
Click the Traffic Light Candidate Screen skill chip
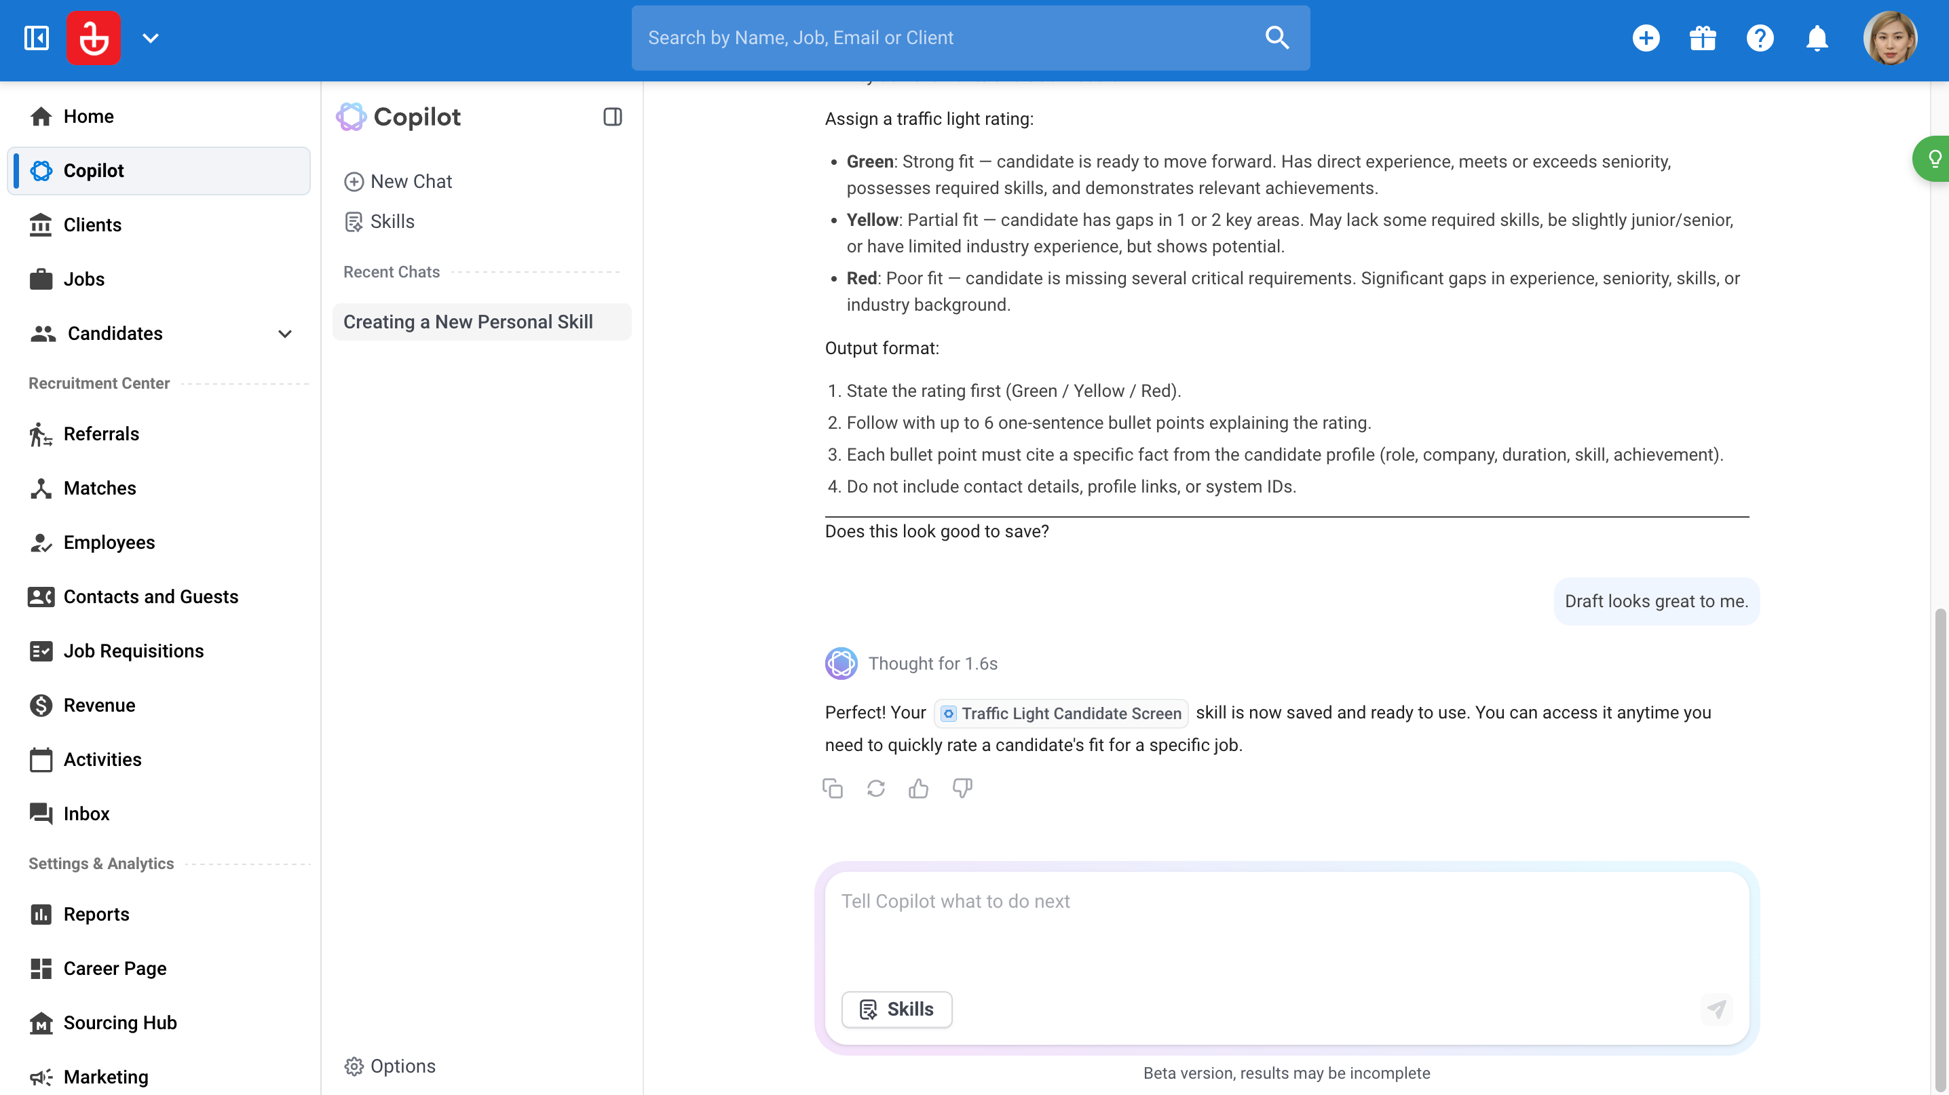click(x=1061, y=714)
